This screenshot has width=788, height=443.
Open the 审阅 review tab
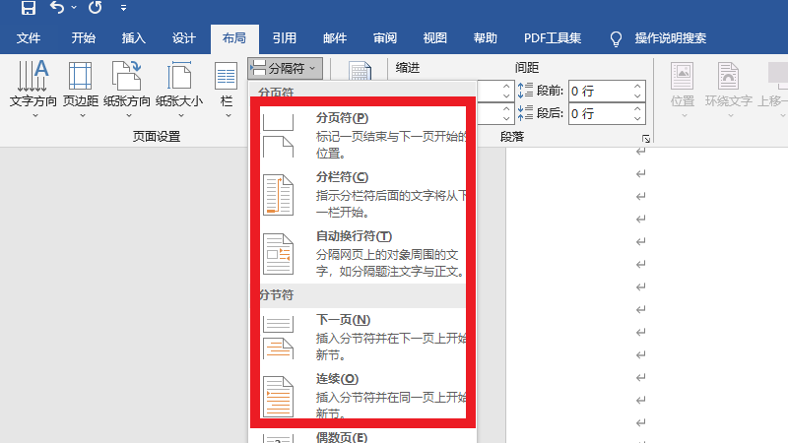tap(385, 38)
